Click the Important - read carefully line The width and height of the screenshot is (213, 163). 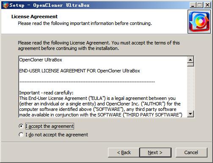[46, 93]
